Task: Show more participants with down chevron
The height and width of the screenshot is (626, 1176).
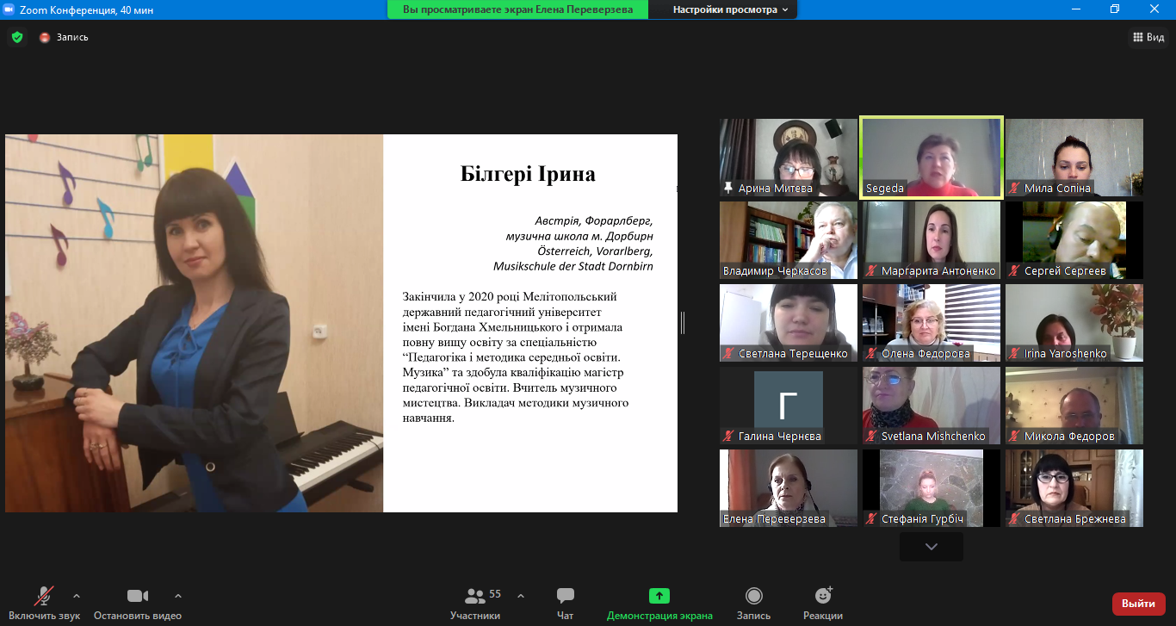Action: [x=931, y=547]
